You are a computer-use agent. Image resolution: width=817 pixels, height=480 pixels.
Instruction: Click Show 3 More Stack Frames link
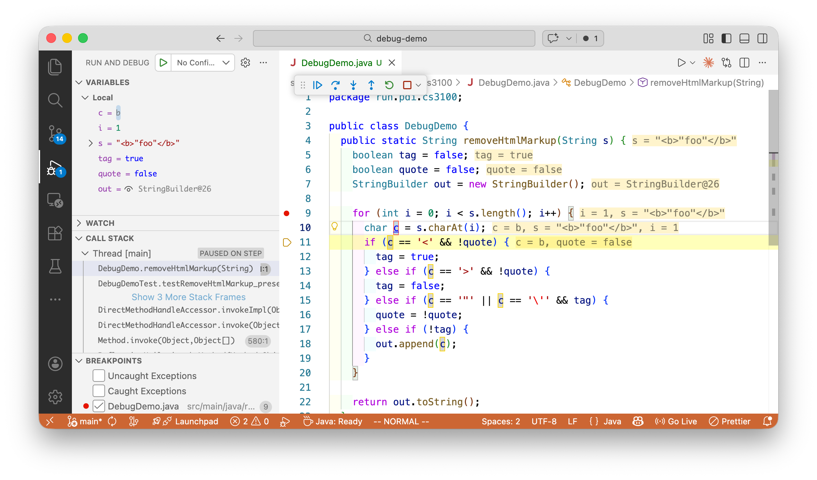click(188, 297)
